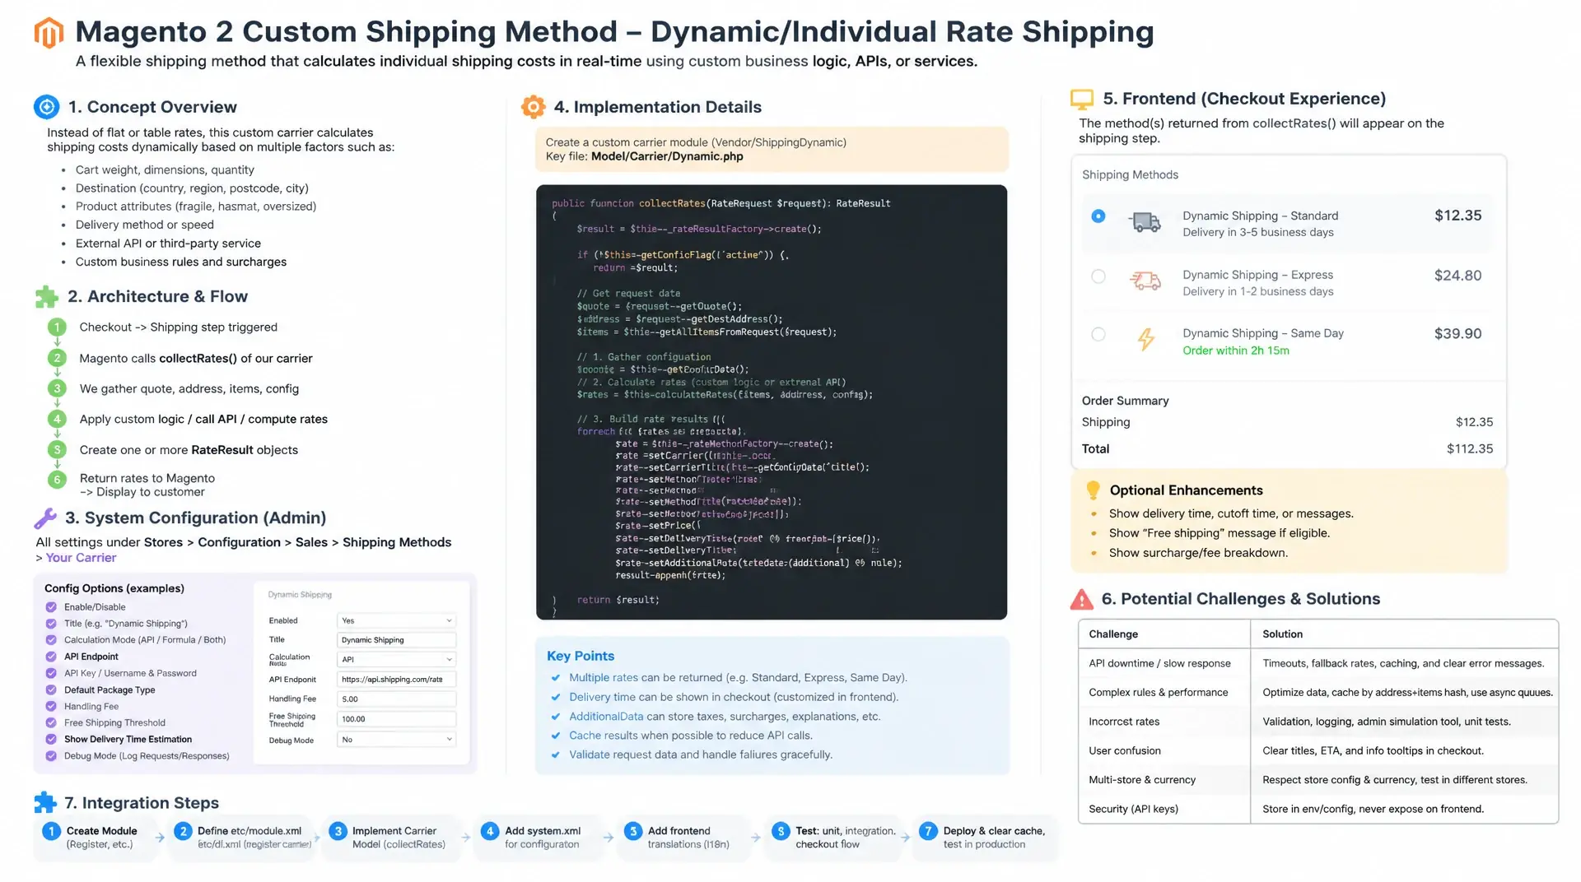Click checkmark beside Validate request data key point
Screen dimensions: 1581x882
coord(556,754)
